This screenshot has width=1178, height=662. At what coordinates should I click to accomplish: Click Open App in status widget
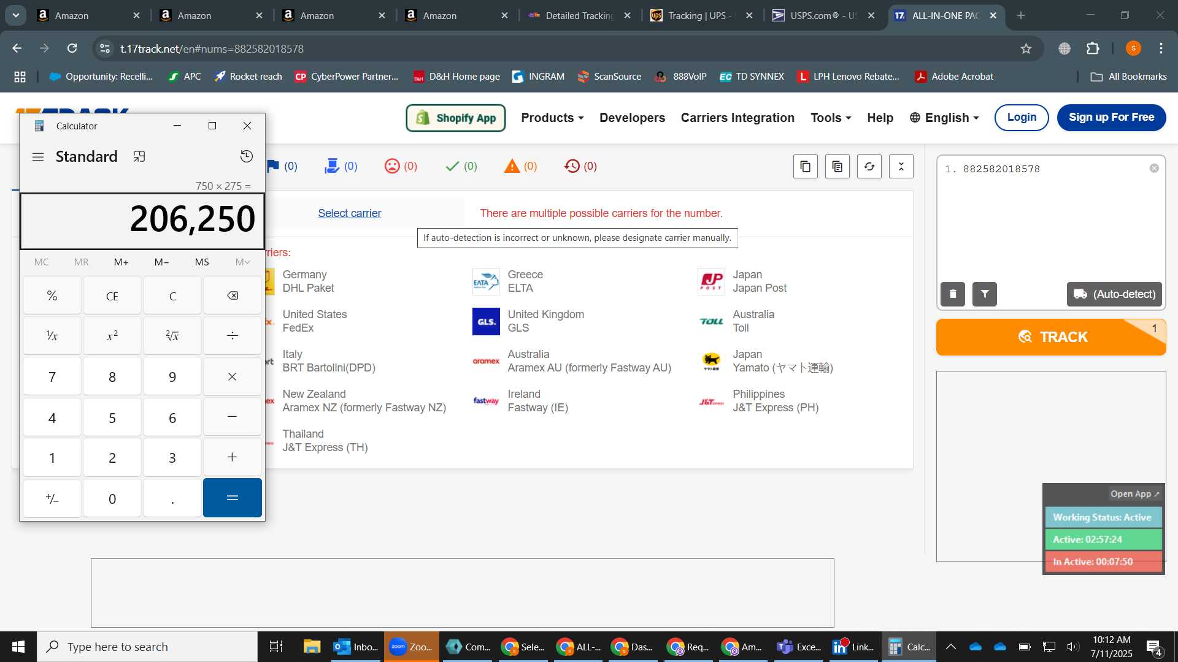pos(1134,494)
